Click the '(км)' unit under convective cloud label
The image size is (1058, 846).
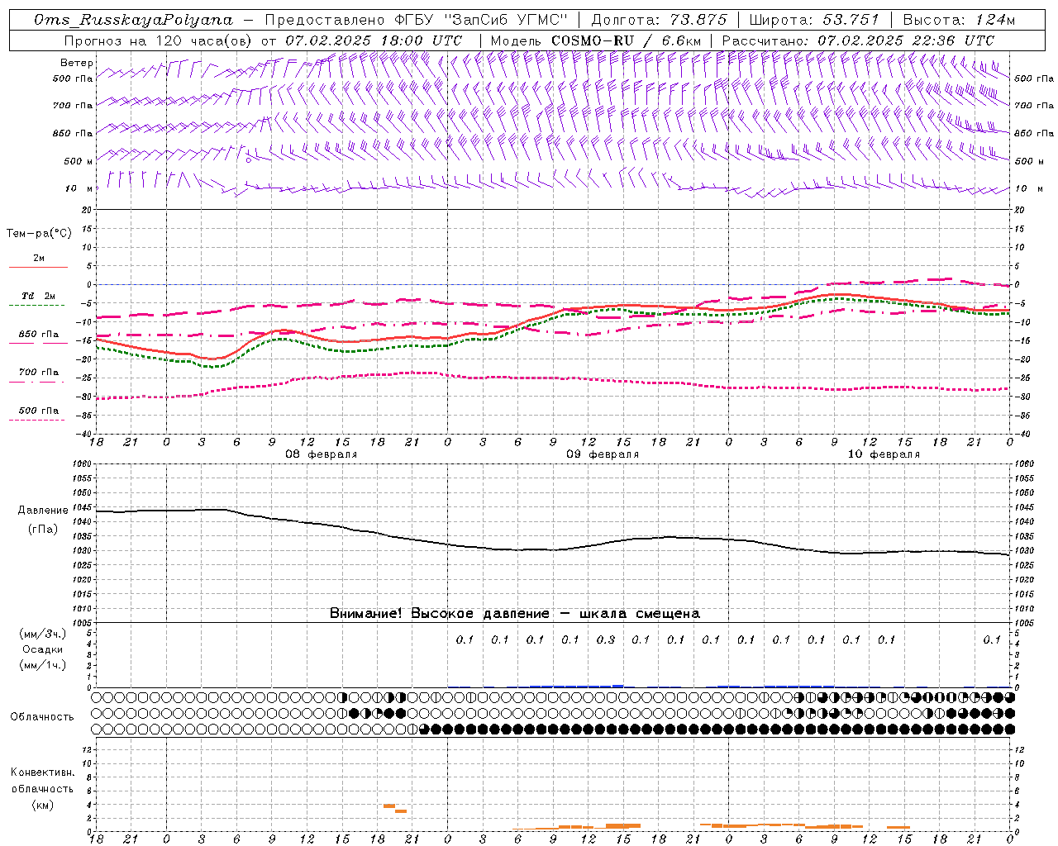[x=43, y=804]
